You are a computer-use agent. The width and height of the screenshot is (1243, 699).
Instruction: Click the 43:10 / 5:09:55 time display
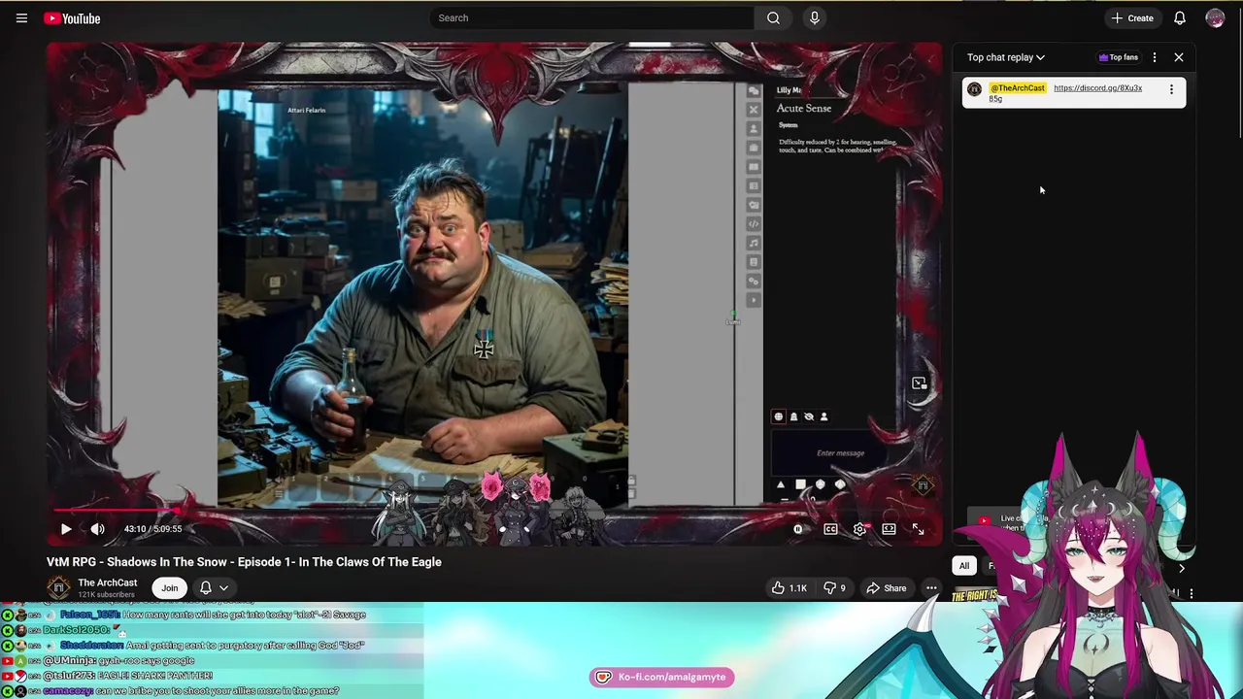pyautogui.click(x=152, y=529)
